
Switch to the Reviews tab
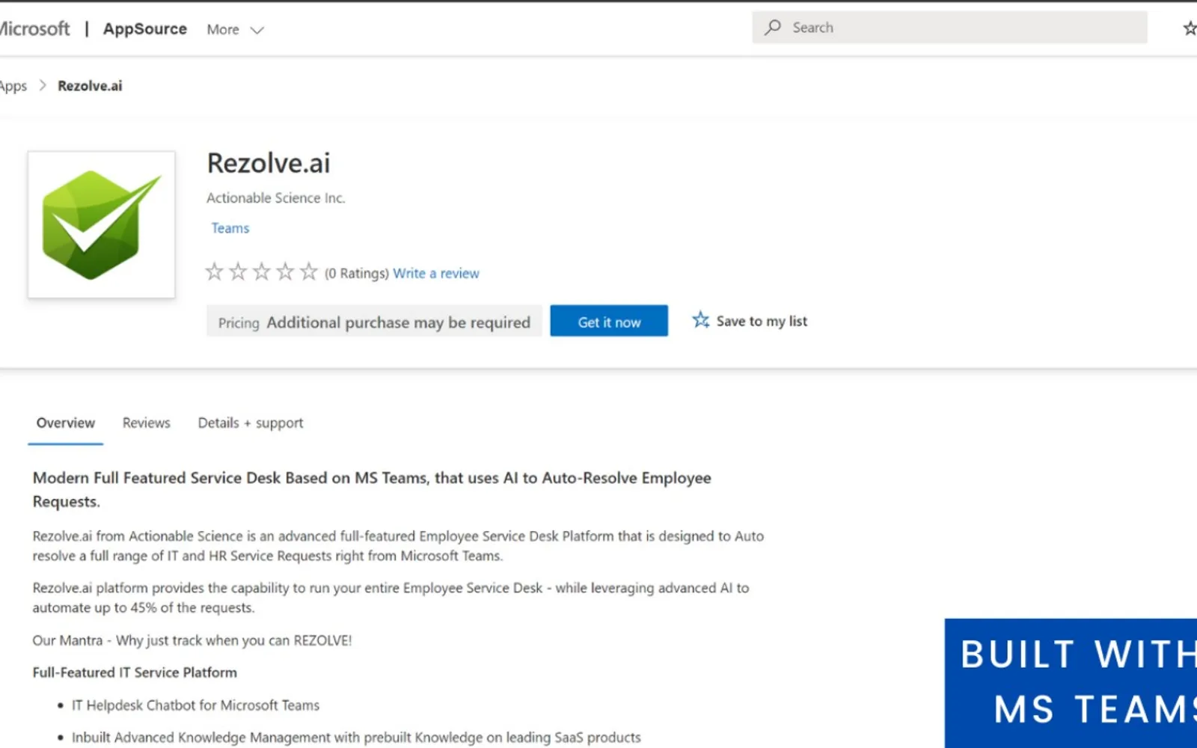tap(147, 423)
